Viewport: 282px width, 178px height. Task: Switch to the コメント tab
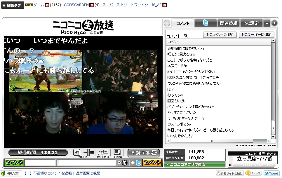coord(182,23)
